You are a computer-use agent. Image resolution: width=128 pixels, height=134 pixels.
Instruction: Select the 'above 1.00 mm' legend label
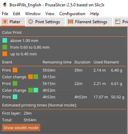tap(24, 41)
